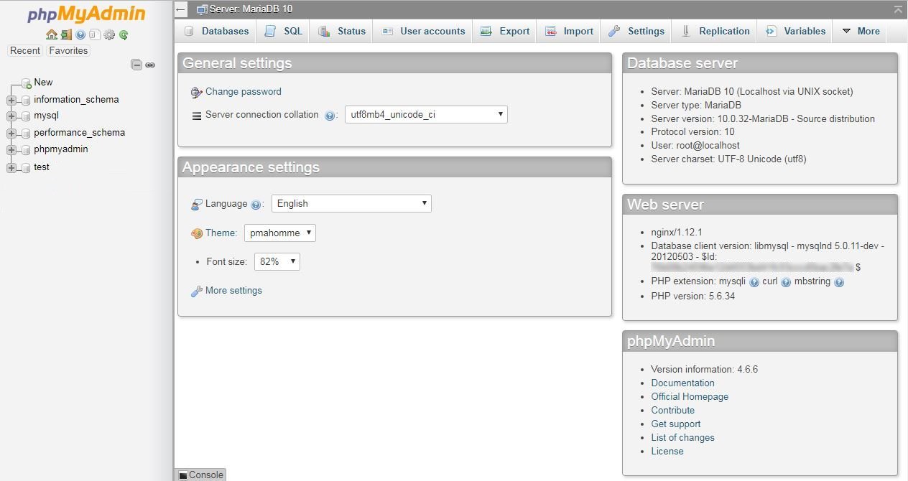Image resolution: width=908 pixels, height=481 pixels.
Task: Open help for Server connection collation
Action: pyautogui.click(x=330, y=116)
